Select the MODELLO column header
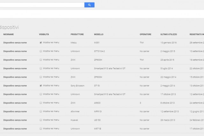Viewport: 204px width, 136px height. 99,34
